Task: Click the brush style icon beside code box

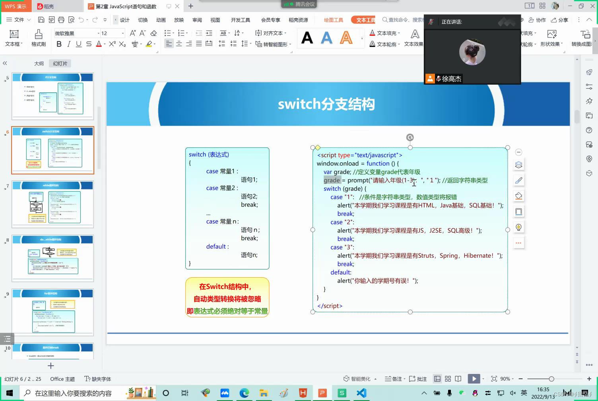Action: (x=518, y=180)
